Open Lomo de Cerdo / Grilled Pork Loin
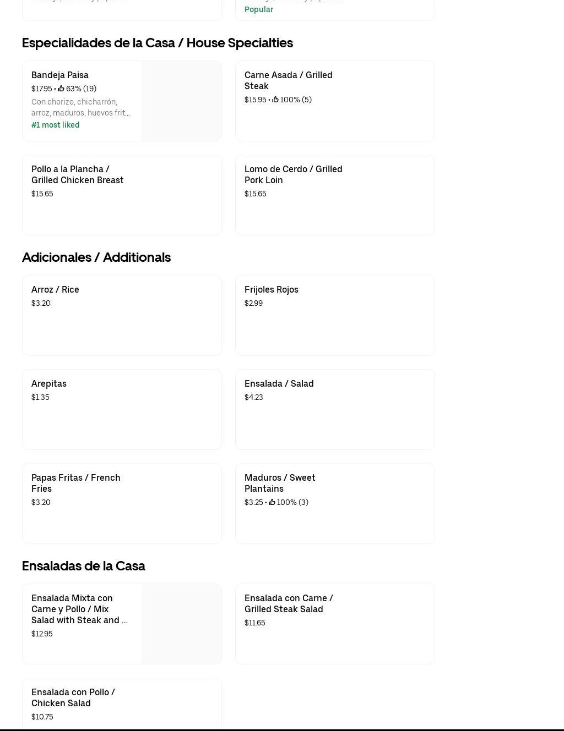 tap(293, 174)
